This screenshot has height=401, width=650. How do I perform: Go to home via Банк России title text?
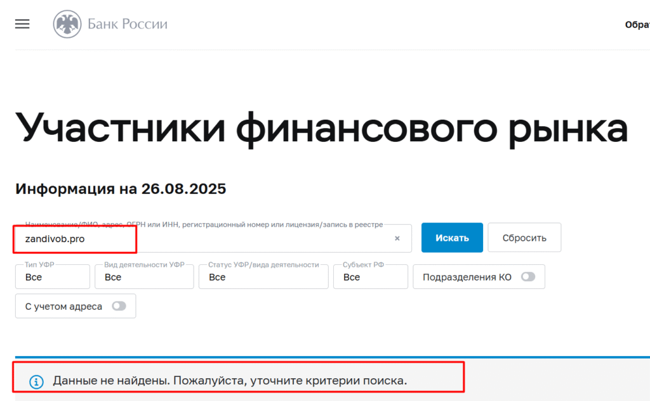[x=127, y=25]
